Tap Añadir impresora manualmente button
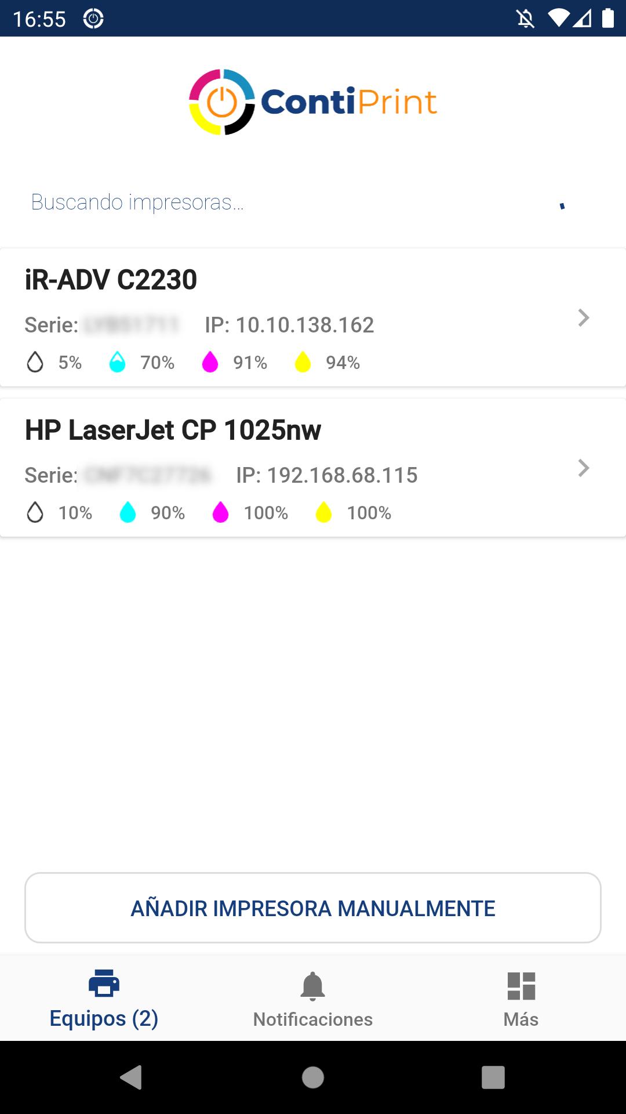Image resolution: width=626 pixels, height=1114 pixels. click(x=313, y=908)
